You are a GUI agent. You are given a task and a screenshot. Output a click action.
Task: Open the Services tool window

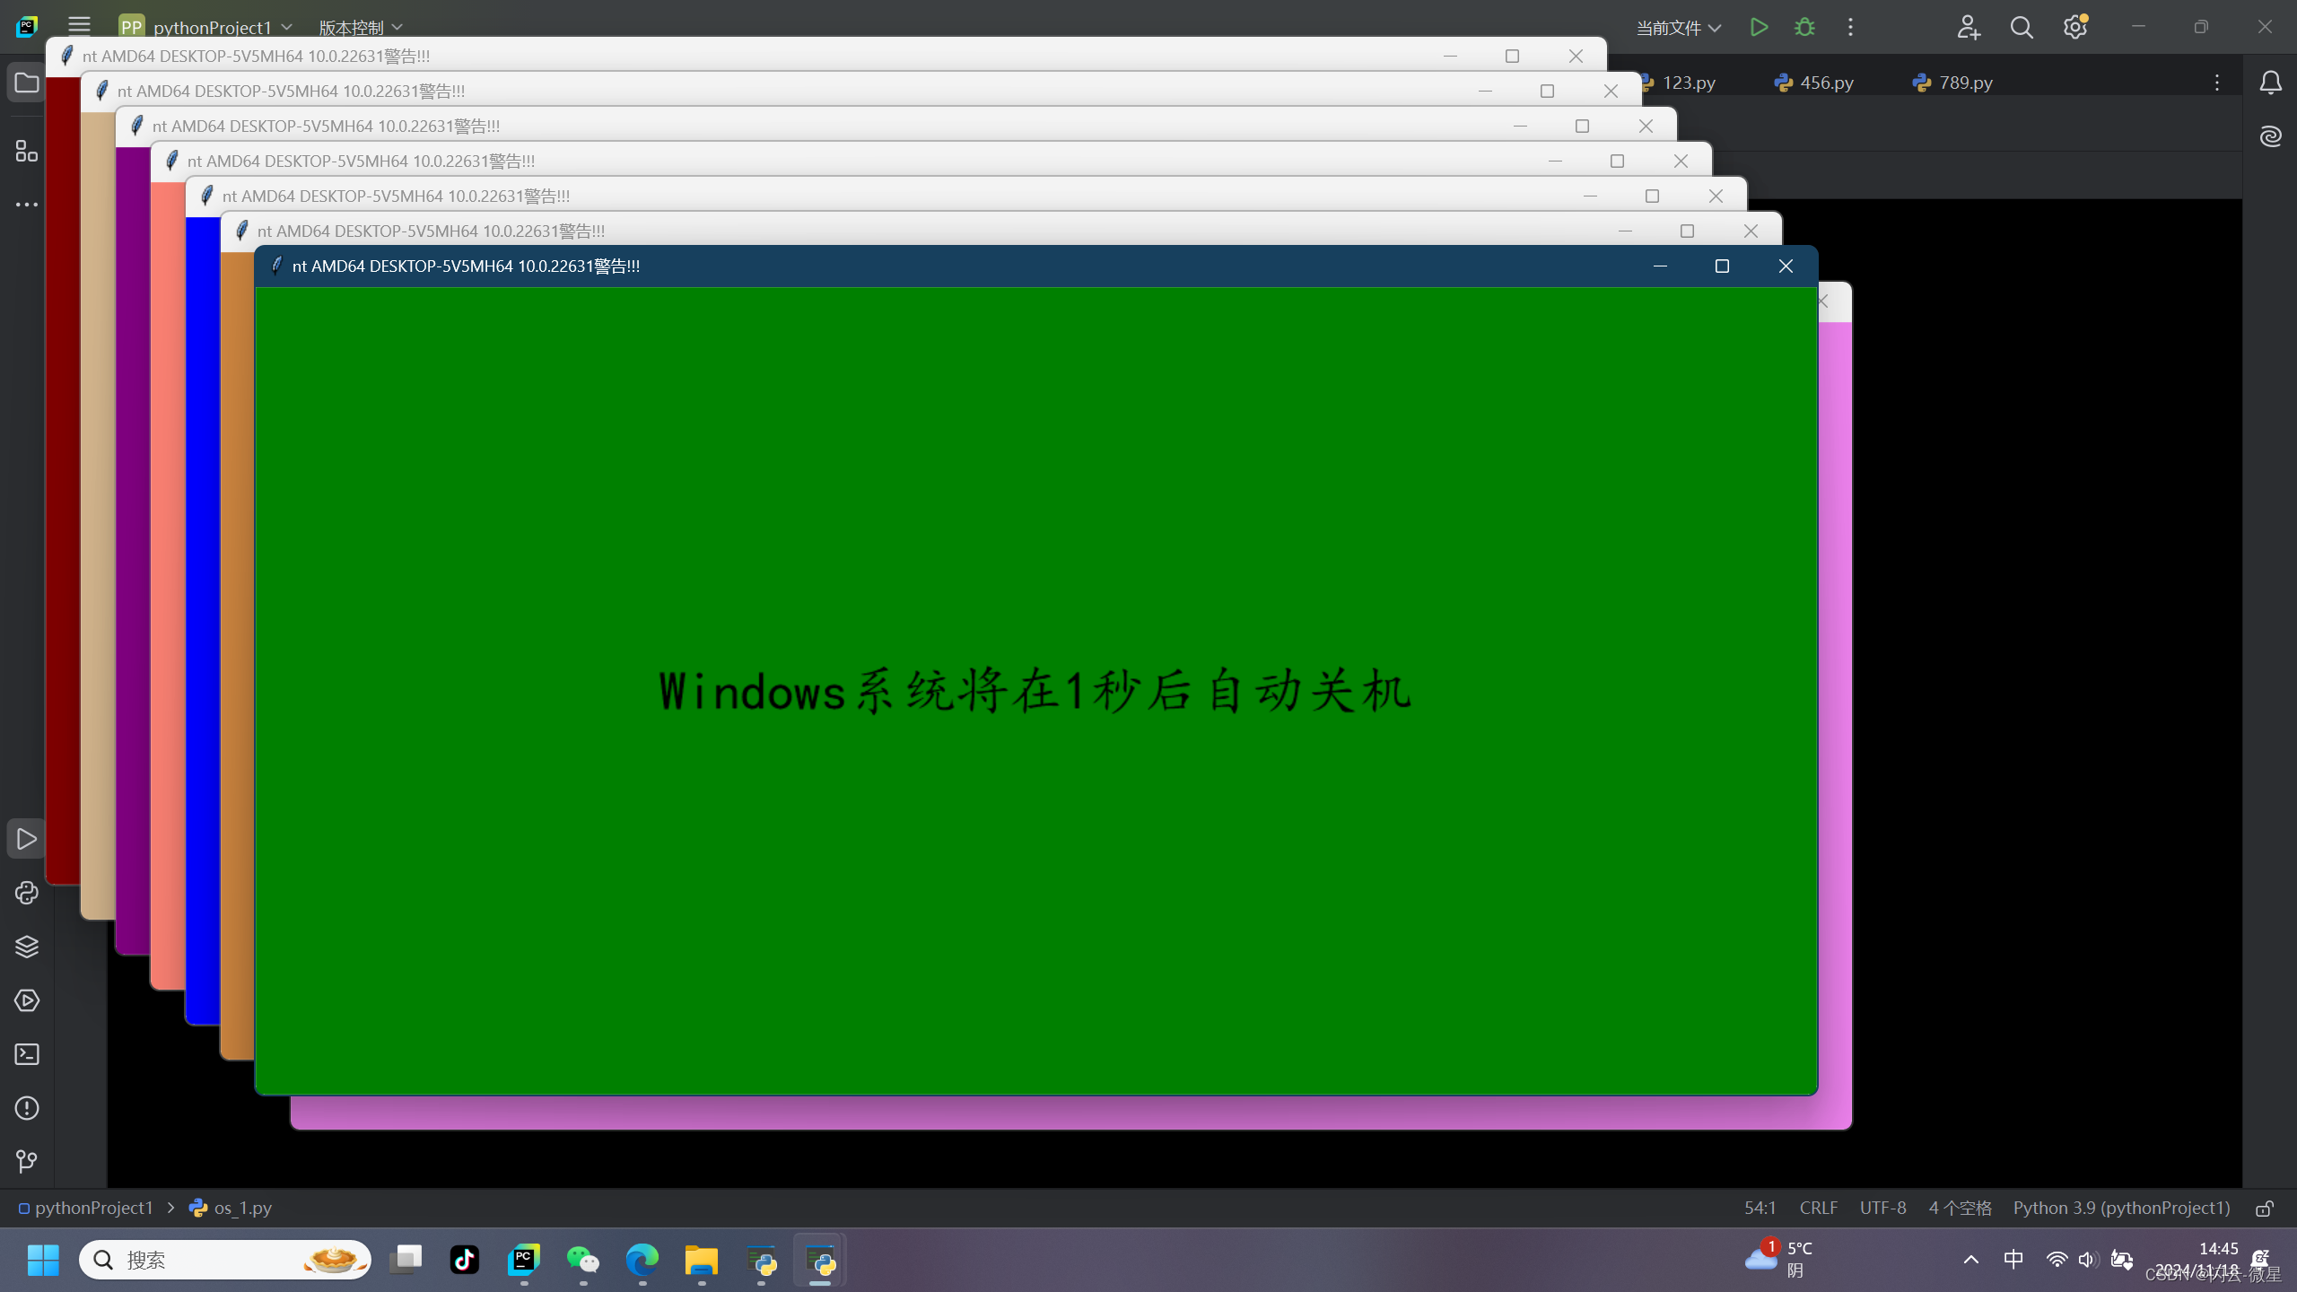[27, 1000]
